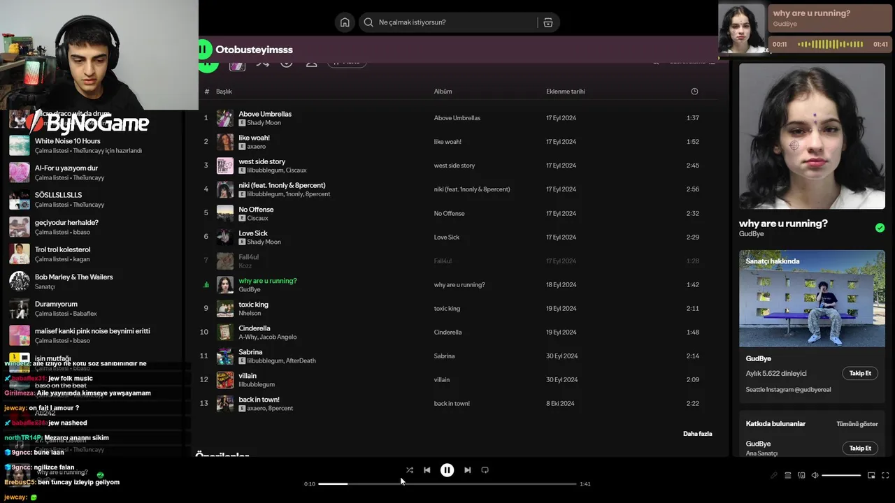895x503 pixels.
Task: Open album link toxic king
Action: click(x=447, y=308)
